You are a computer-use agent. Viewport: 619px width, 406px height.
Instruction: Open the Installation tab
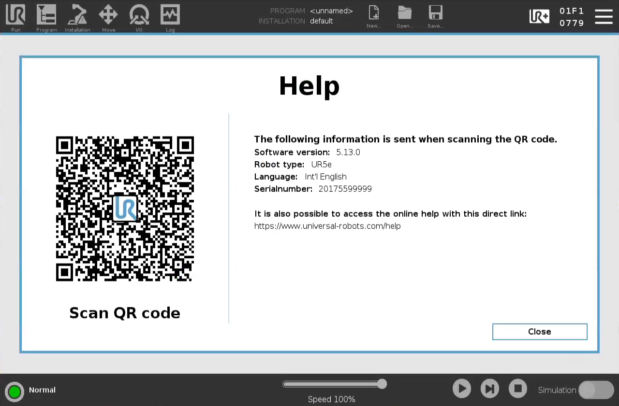[77, 18]
